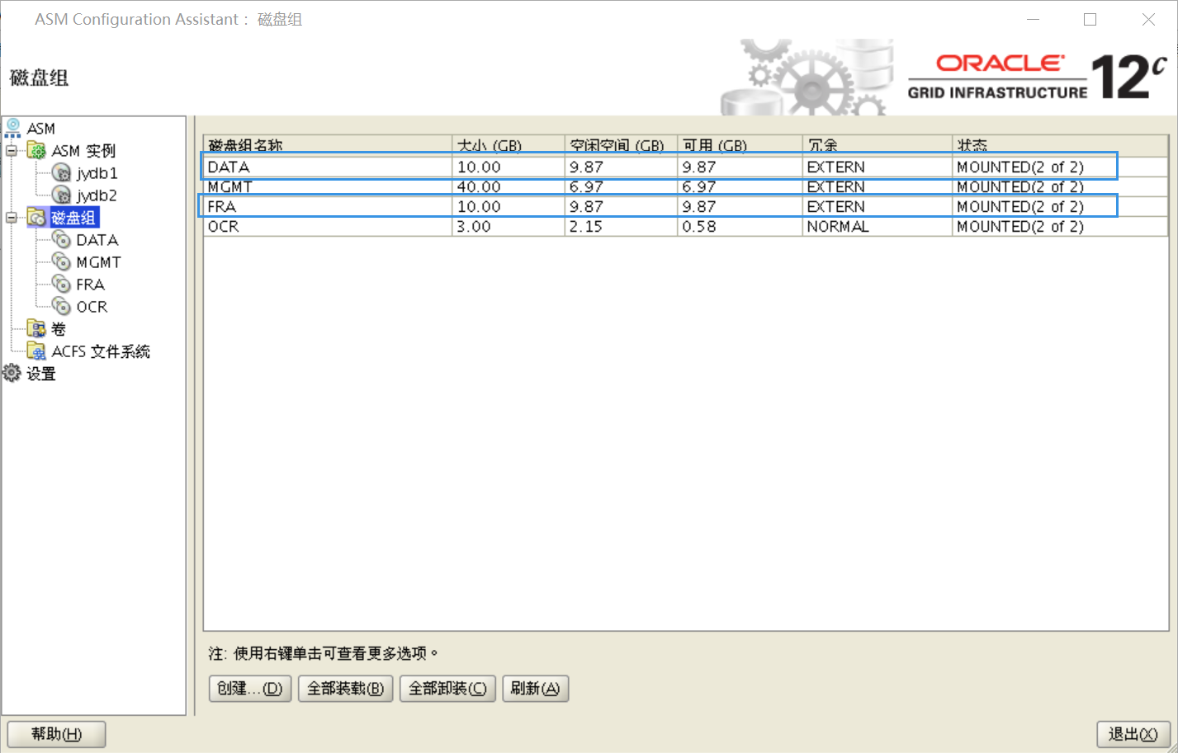Click the FRA disk group icon in tree

pyautogui.click(x=62, y=284)
